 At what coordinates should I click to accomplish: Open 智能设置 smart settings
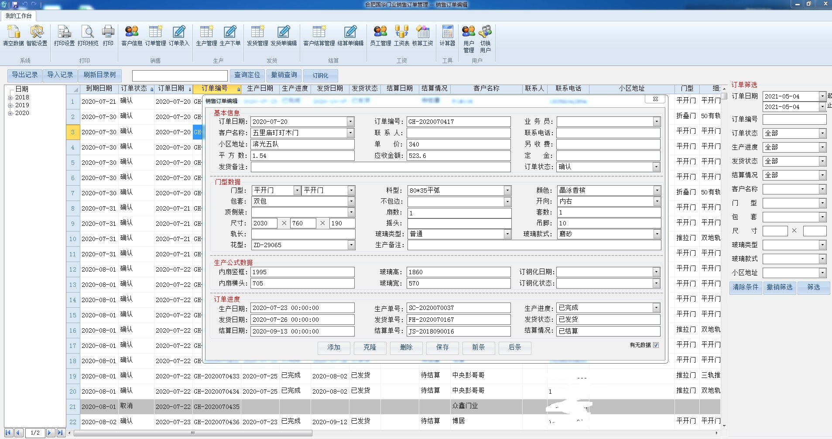(37, 36)
